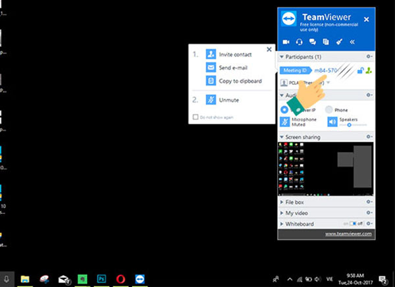Open the Participants section gear dropdown
The height and width of the screenshot is (287, 395).
pyautogui.click(x=369, y=57)
